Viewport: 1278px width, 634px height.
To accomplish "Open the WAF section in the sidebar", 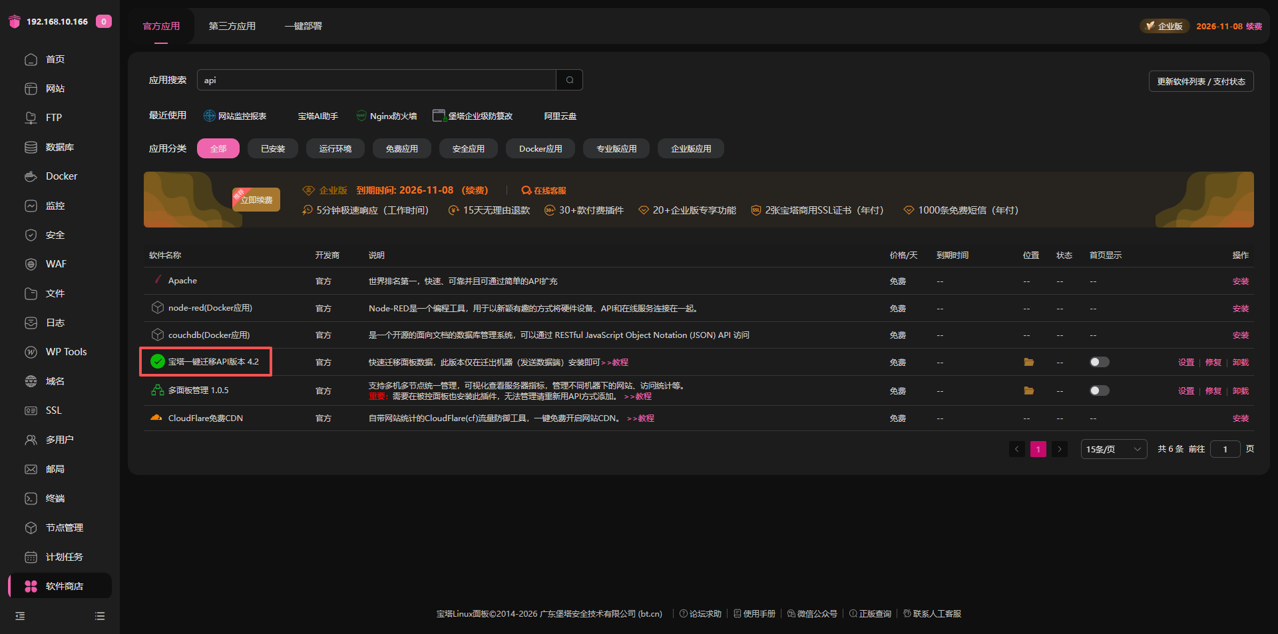I will 55,263.
